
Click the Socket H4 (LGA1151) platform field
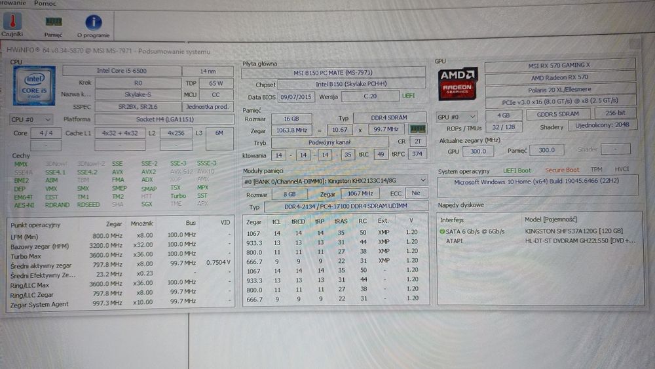coord(164,119)
